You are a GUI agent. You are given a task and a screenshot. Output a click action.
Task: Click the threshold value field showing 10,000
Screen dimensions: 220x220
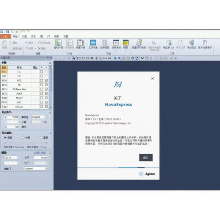(x=41, y=158)
